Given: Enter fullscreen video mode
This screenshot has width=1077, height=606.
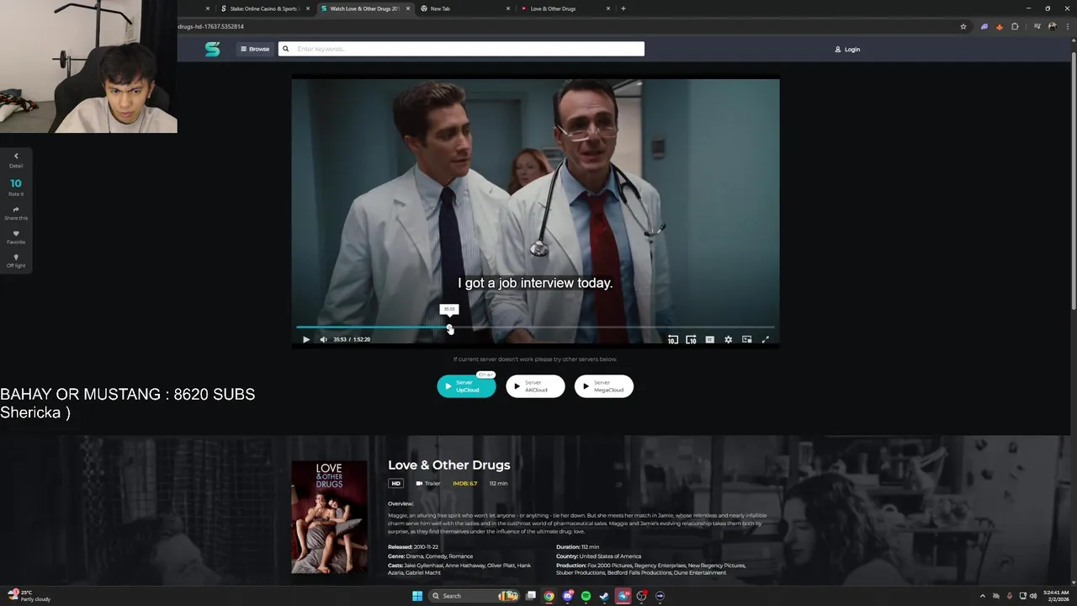Looking at the screenshot, I should pyautogui.click(x=766, y=339).
